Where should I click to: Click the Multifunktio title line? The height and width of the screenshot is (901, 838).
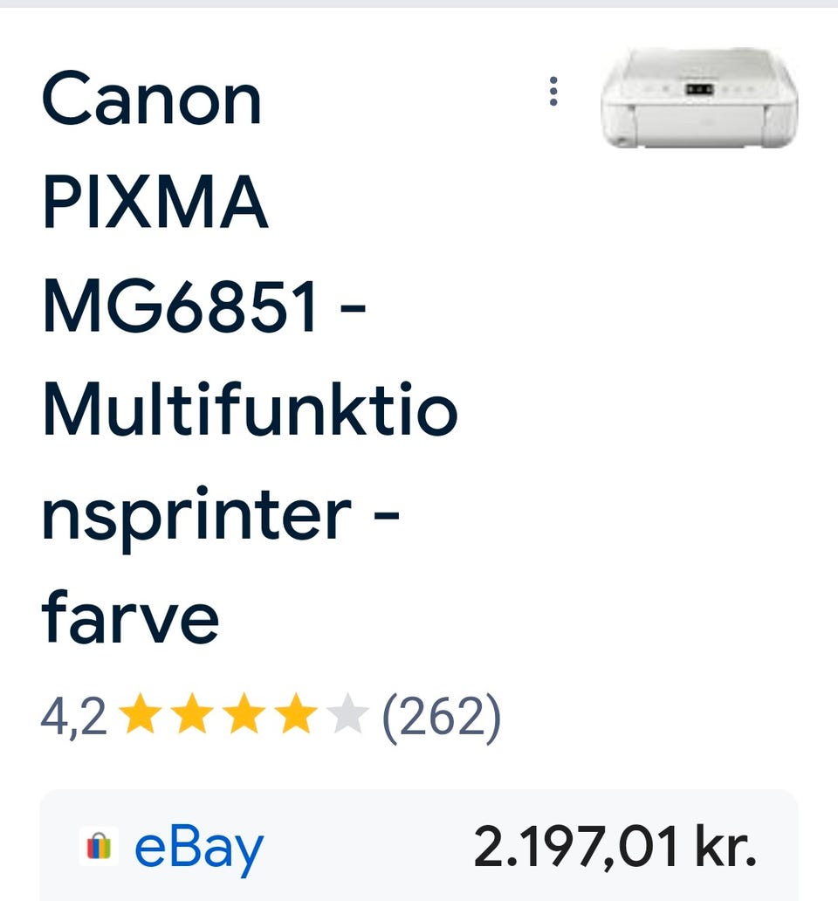point(250,410)
